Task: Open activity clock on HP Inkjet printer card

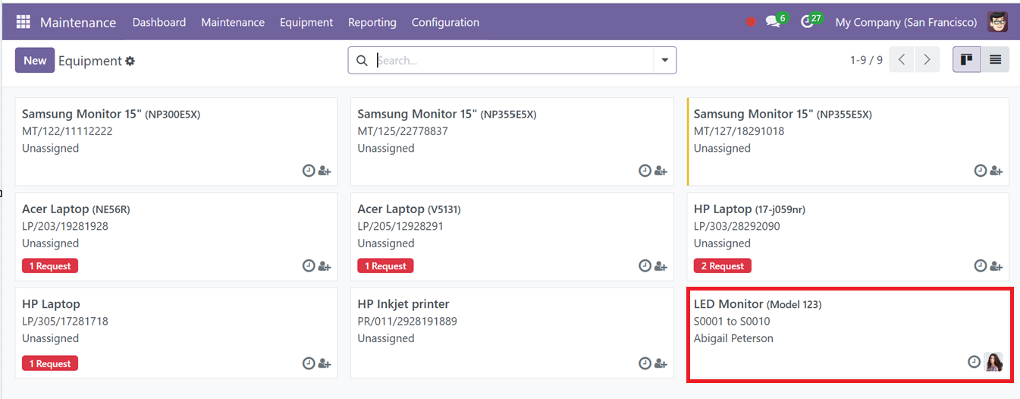Action: tap(645, 363)
